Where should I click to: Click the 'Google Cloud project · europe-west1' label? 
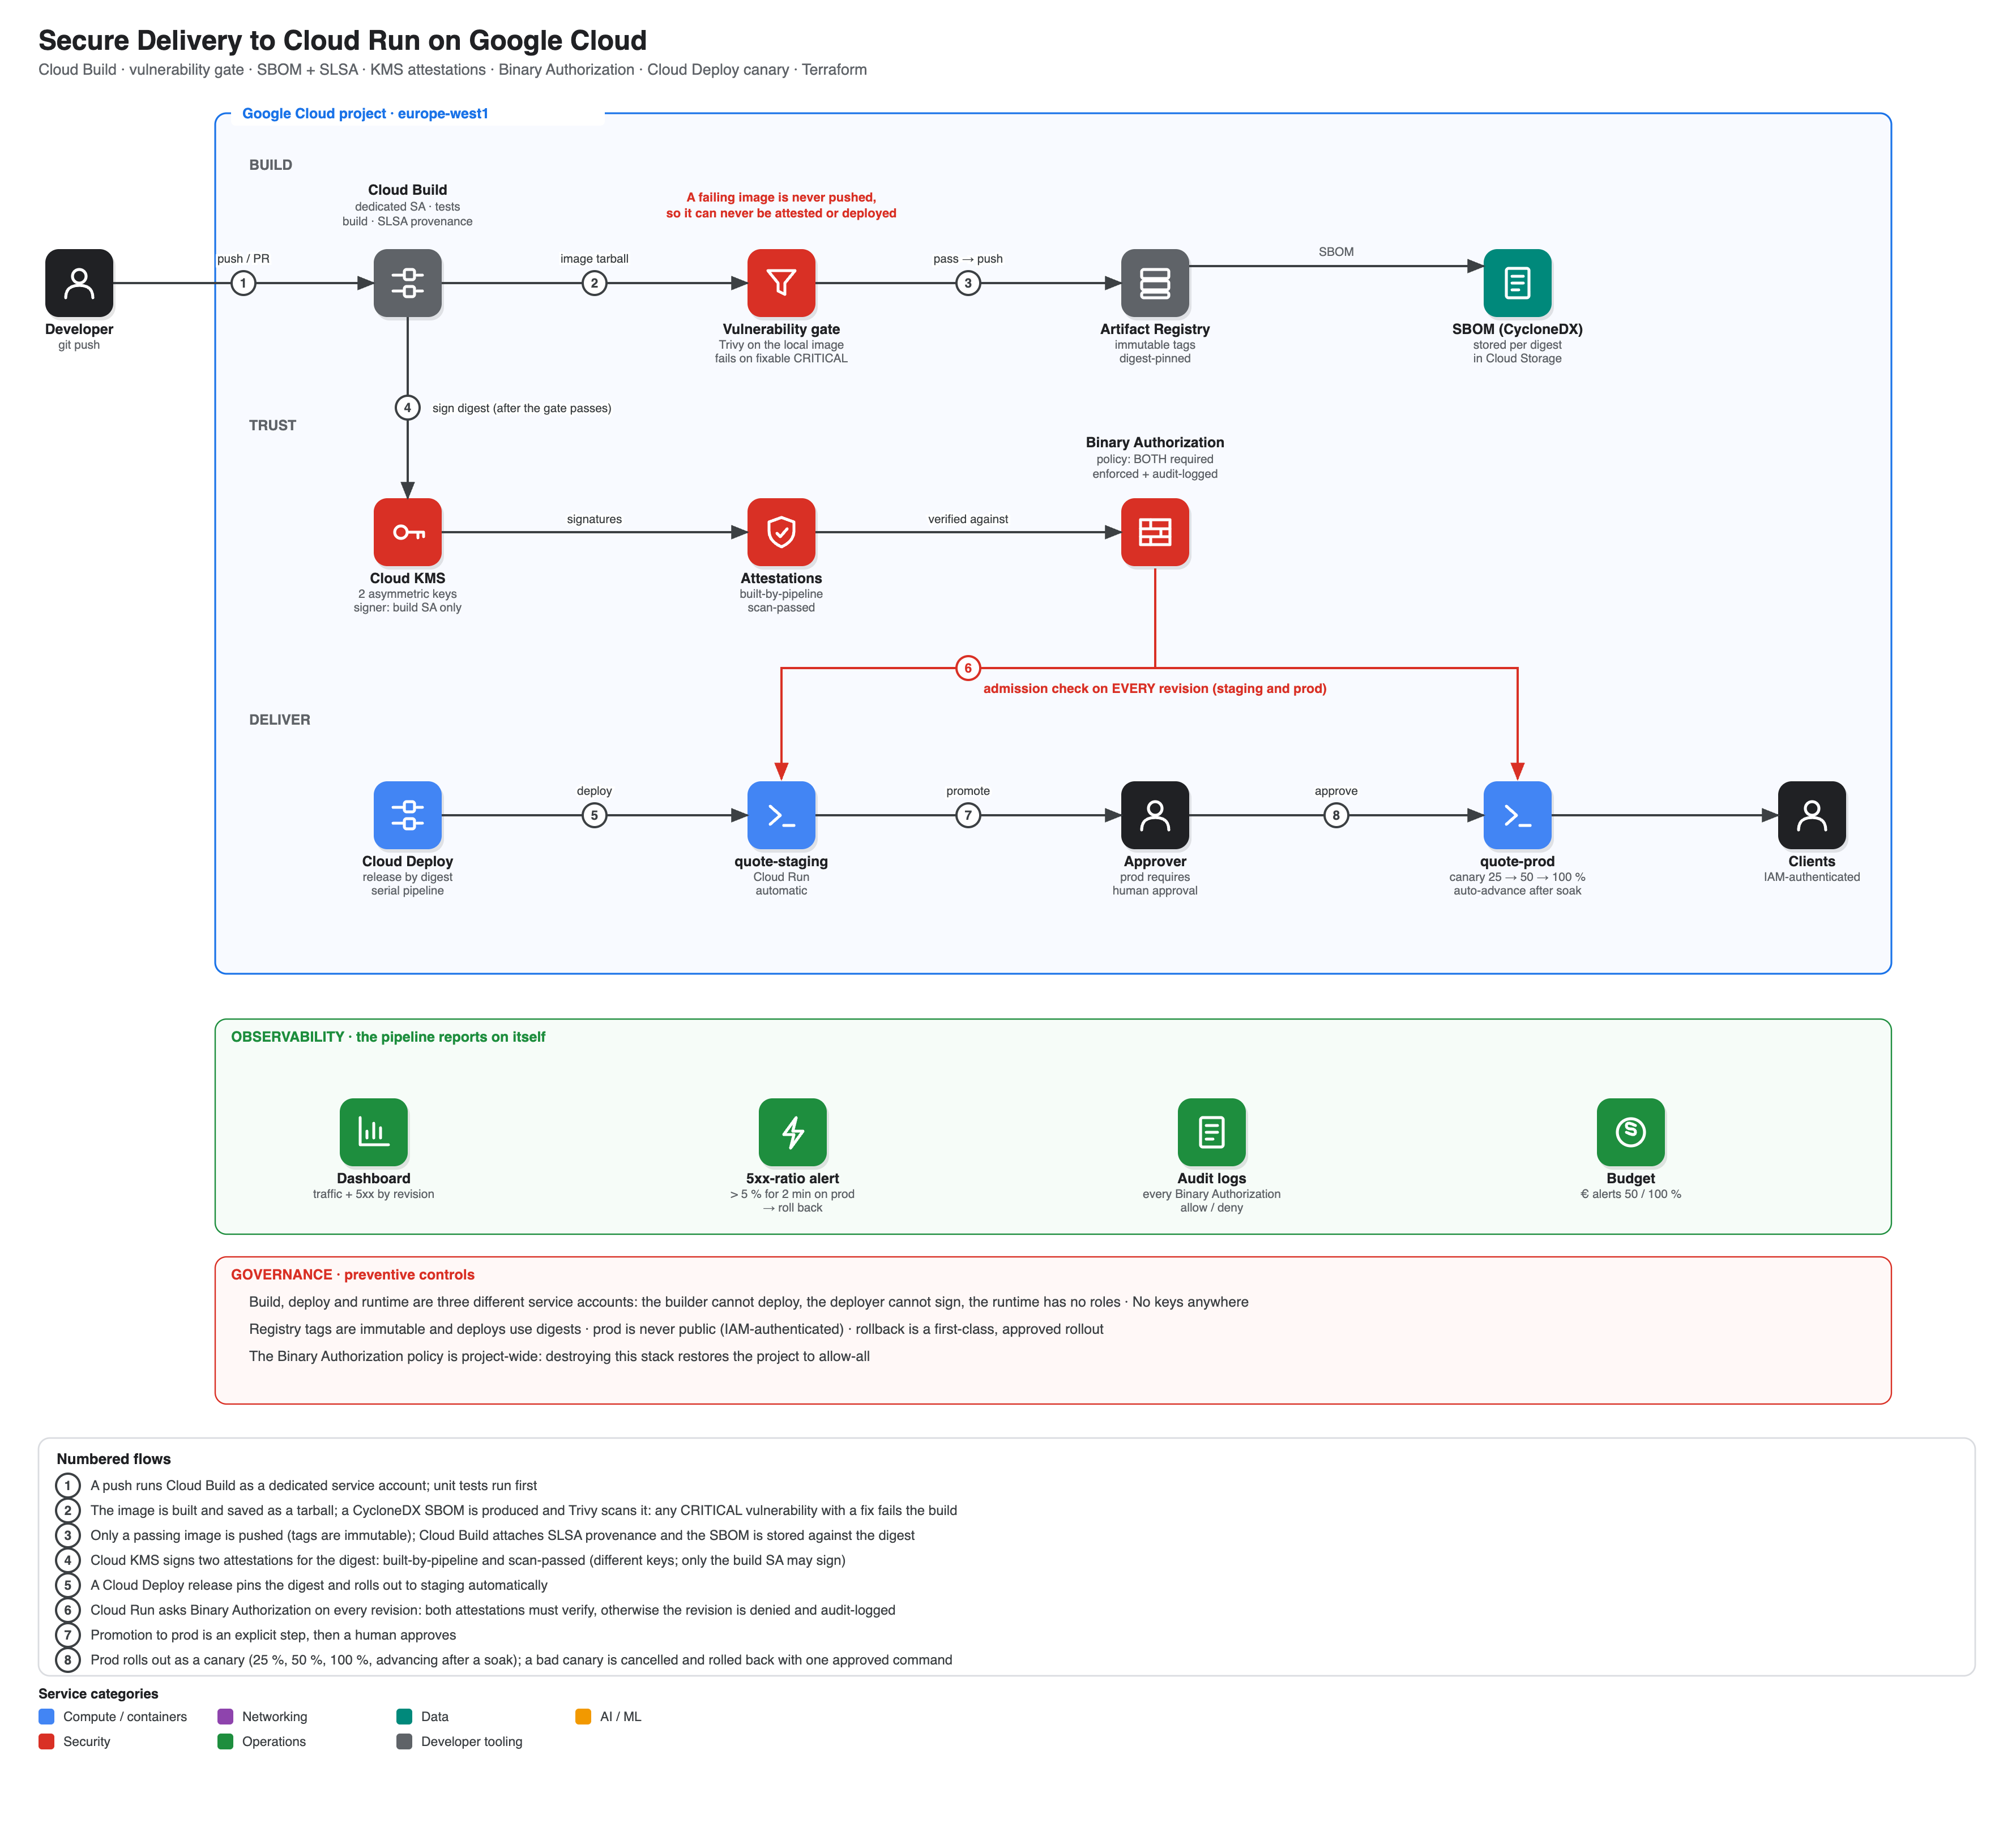pyautogui.click(x=365, y=113)
